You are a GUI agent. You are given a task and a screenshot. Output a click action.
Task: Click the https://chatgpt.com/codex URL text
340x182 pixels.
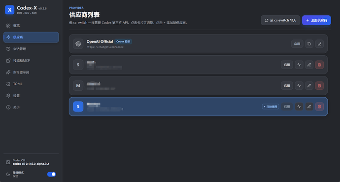[105, 47]
